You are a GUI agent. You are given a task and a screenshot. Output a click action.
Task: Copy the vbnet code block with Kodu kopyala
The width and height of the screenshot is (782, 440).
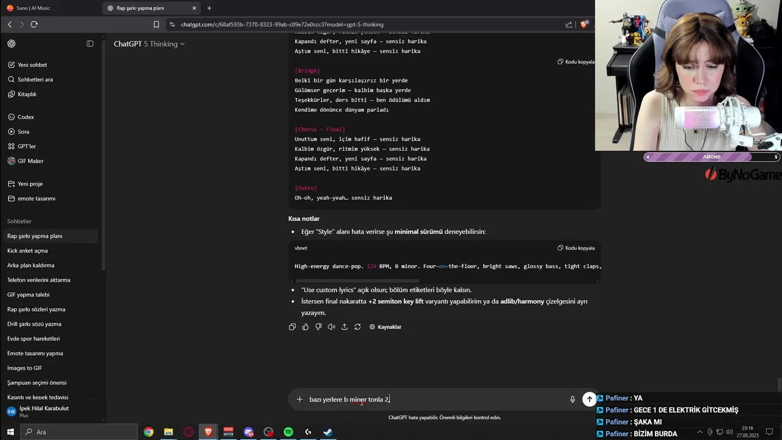point(576,248)
